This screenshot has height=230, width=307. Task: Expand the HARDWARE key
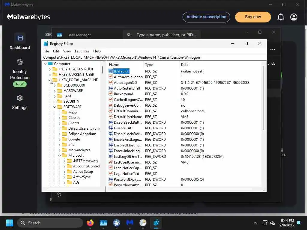point(55,91)
